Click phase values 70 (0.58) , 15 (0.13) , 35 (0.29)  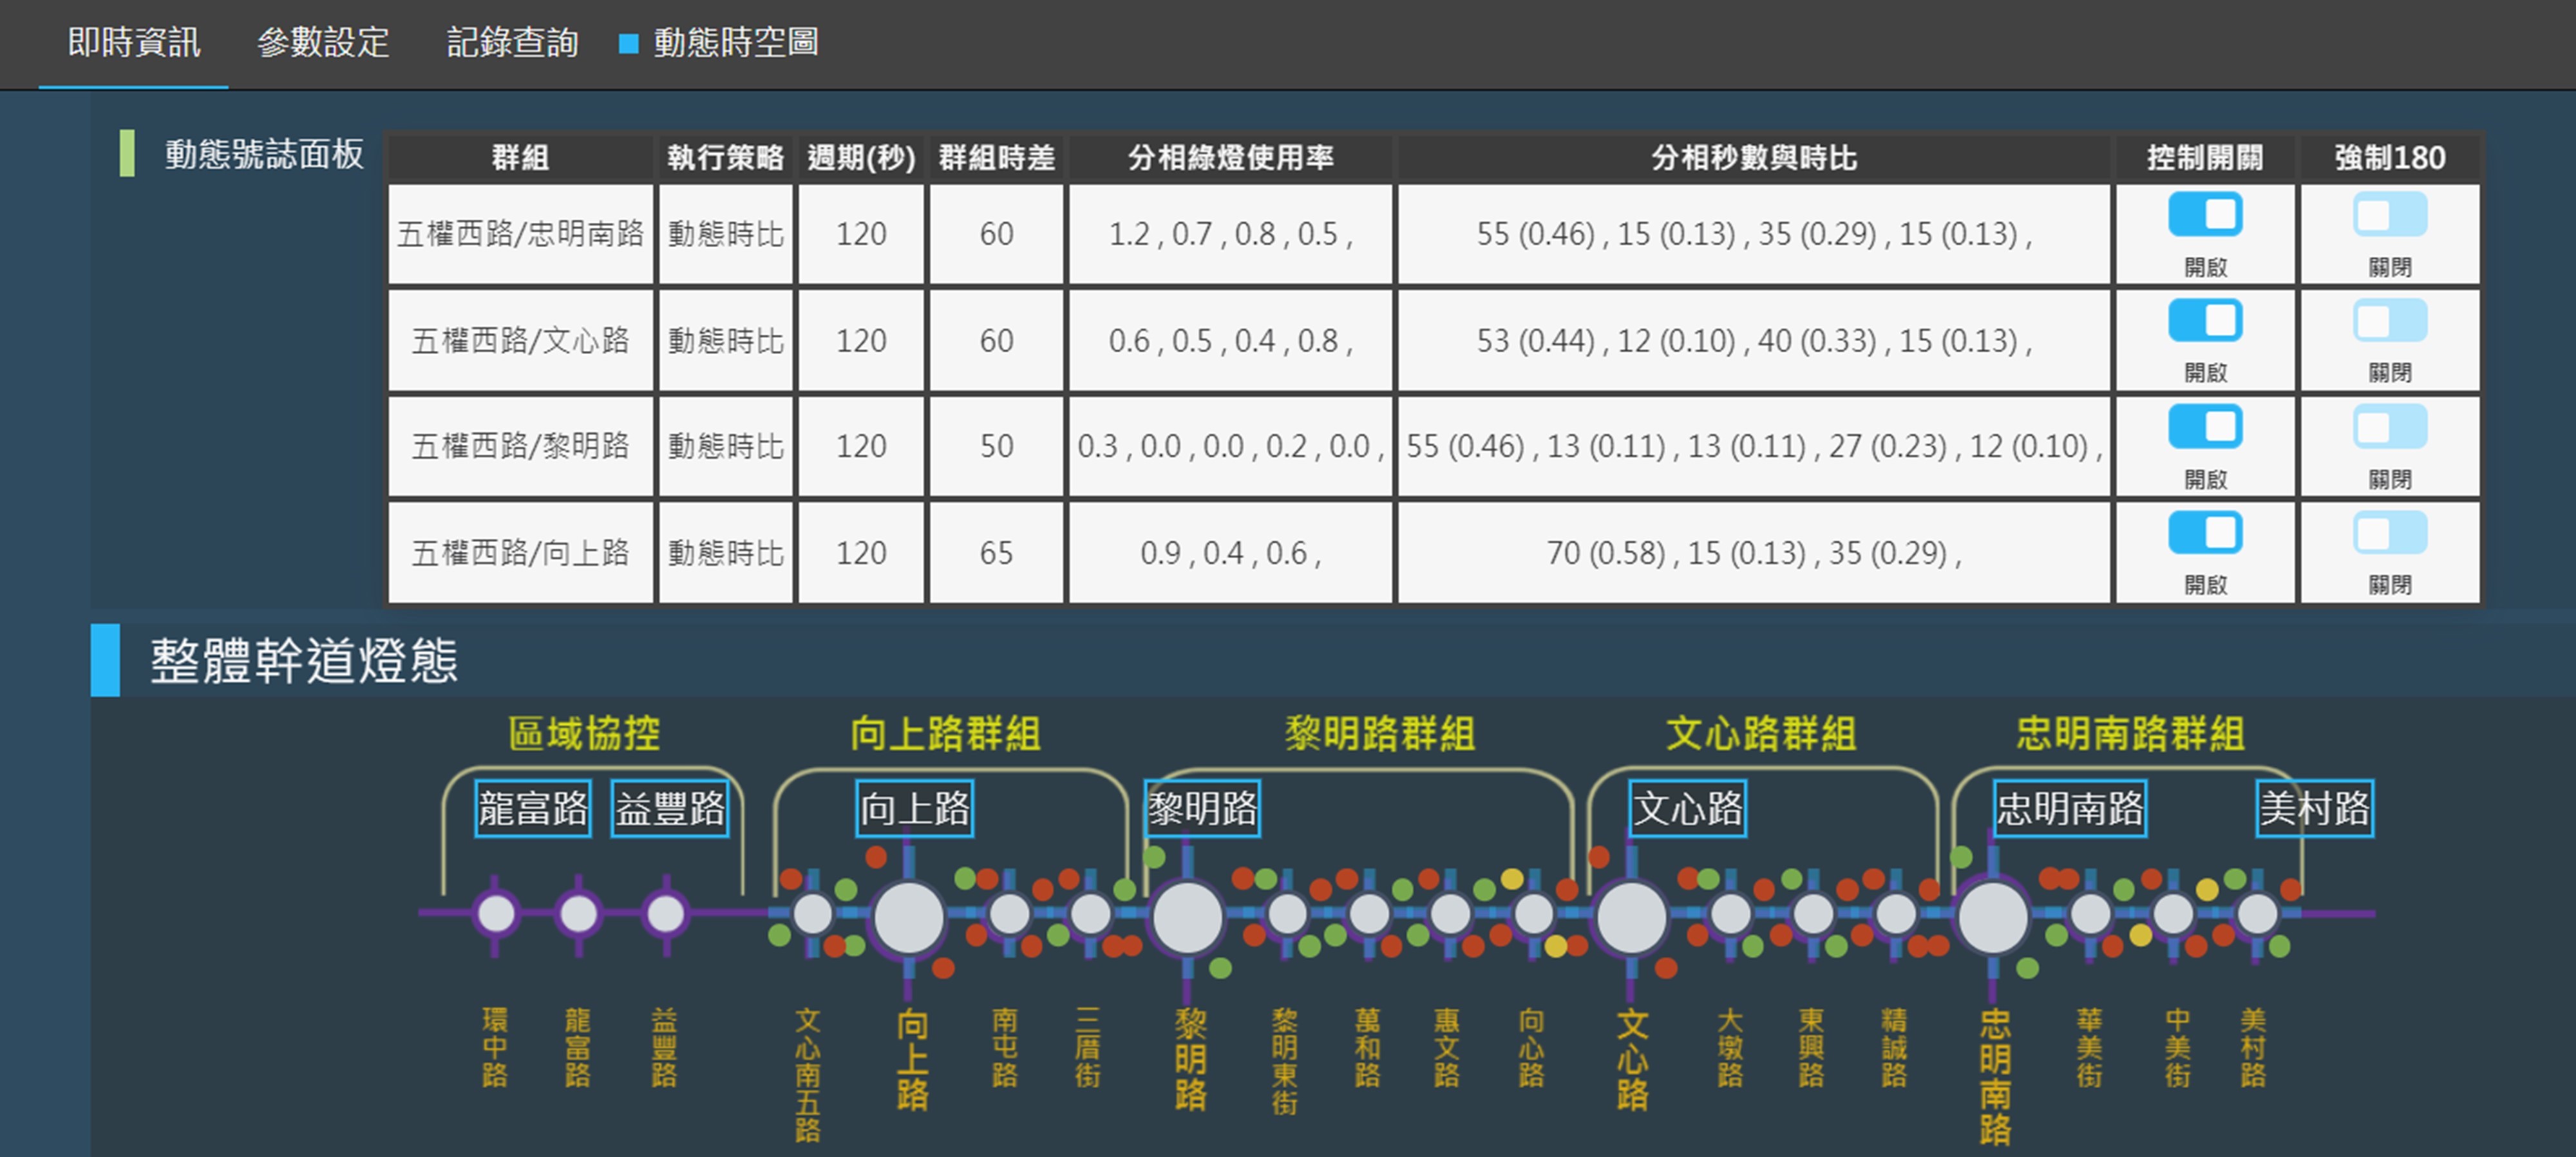pyautogui.click(x=1754, y=553)
